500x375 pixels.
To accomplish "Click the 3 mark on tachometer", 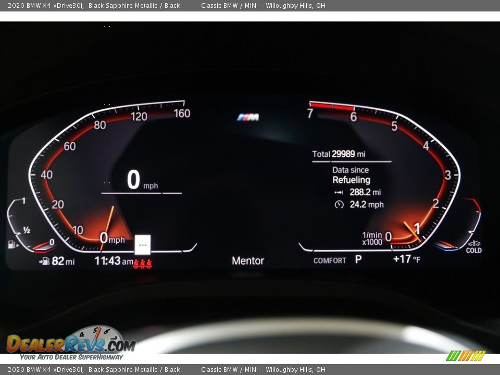I will coord(448,175).
